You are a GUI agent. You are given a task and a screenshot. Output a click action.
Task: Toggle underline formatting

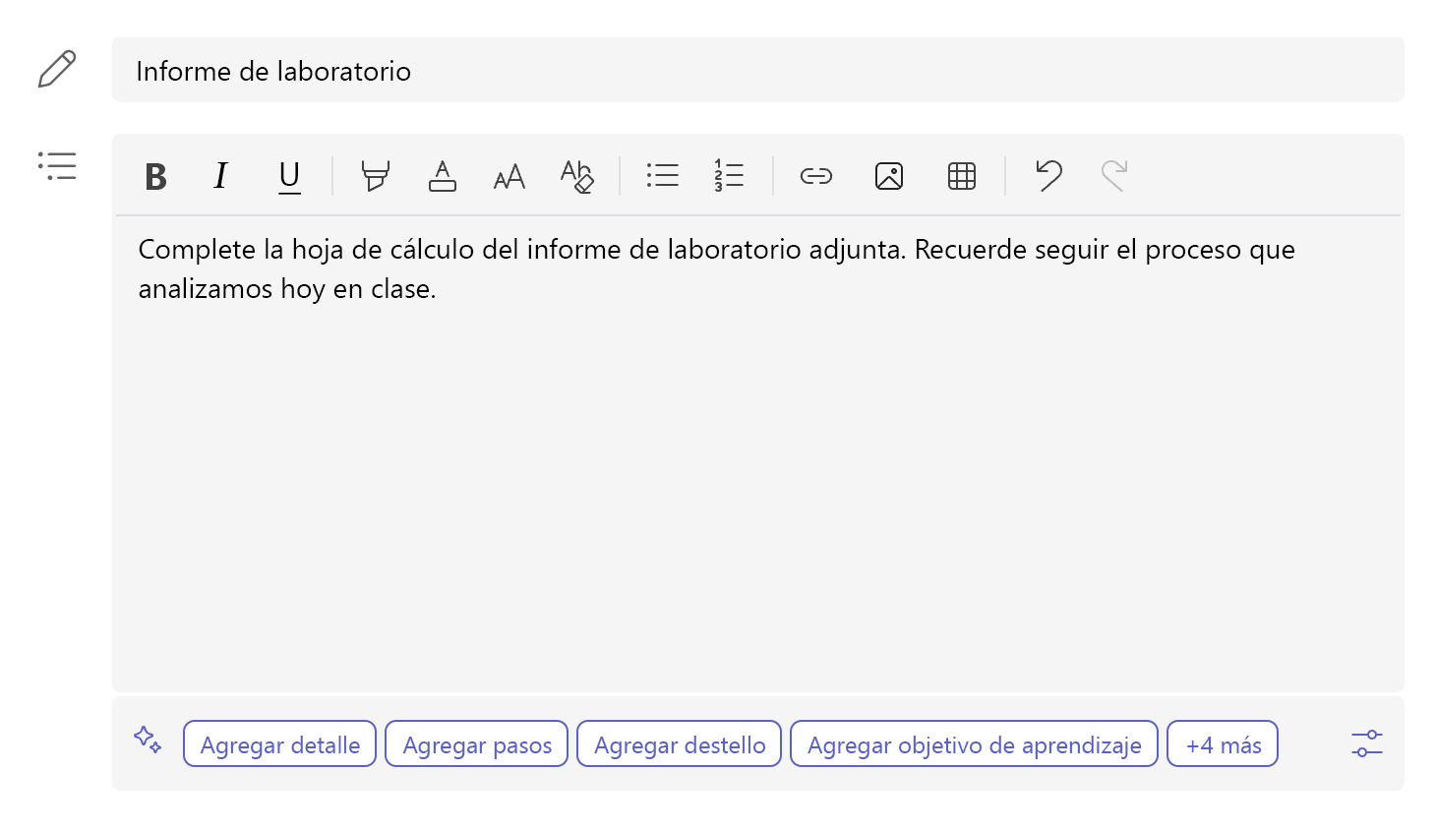[x=289, y=177]
